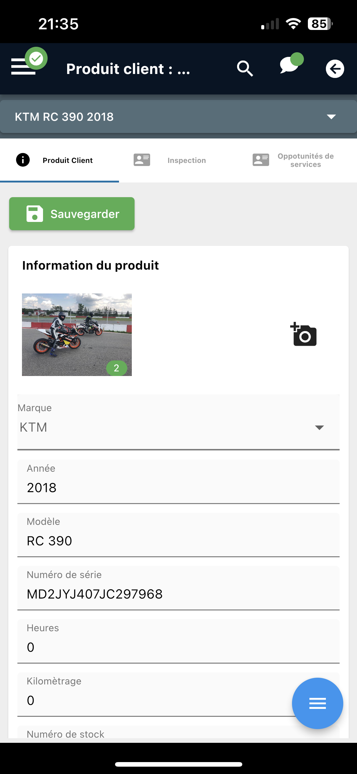
Task: Save with the Sauvegarder button
Action: click(72, 214)
